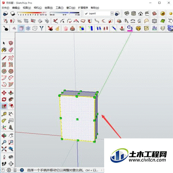
Task: Select the Circle tool
Action: click(4, 71)
